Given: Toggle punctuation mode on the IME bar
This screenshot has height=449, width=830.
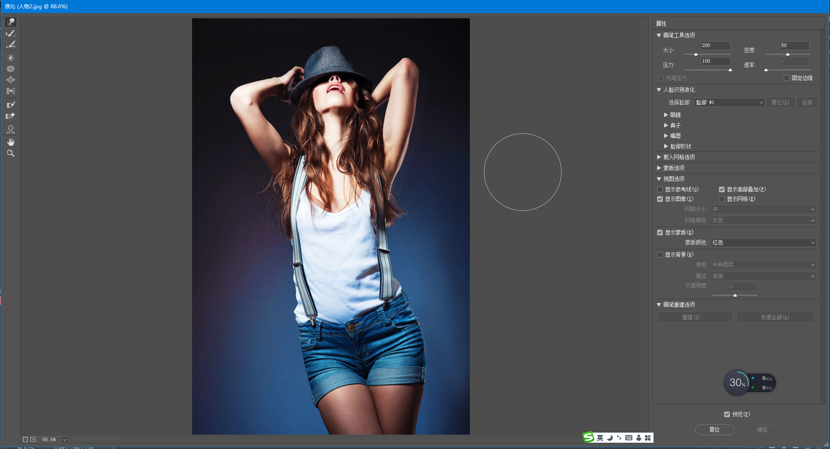Looking at the screenshot, I should (x=619, y=438).
